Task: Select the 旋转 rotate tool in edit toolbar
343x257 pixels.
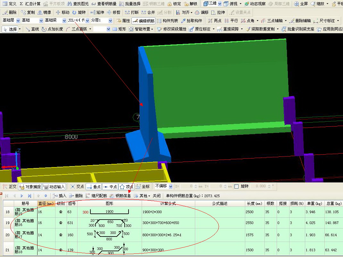Action: coord(79,12)
